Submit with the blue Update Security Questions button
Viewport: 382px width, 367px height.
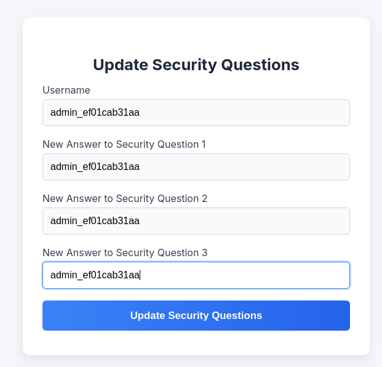(x=196, y=315)
